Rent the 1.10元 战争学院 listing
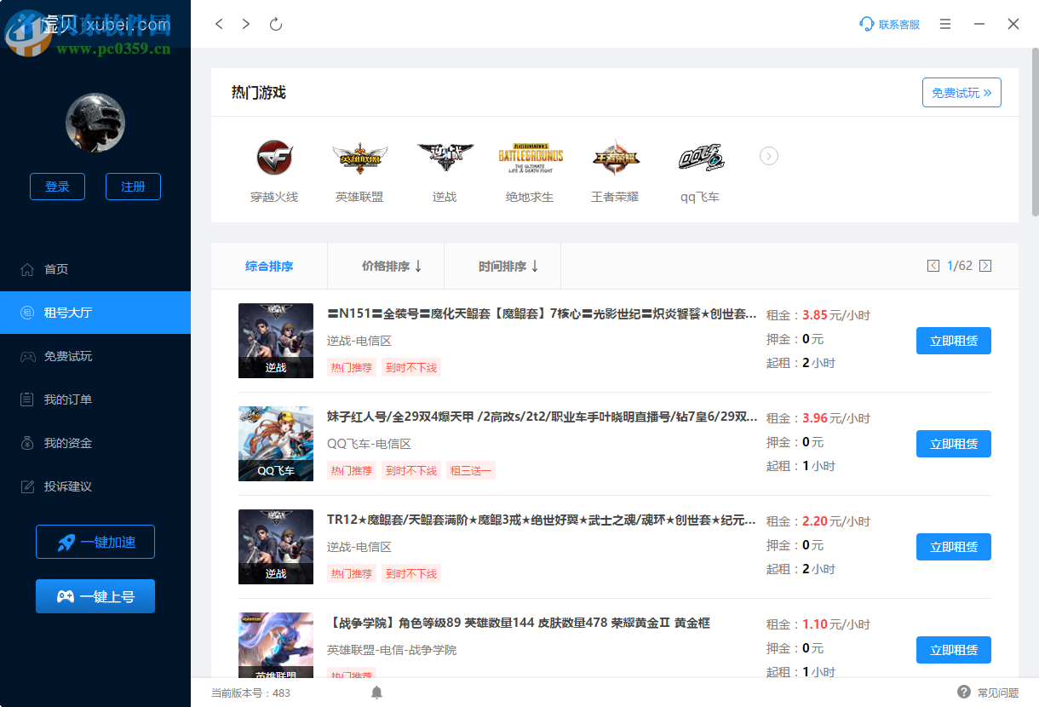The height and width of the screenshot is (707, 1039). (x=954, y=650)
